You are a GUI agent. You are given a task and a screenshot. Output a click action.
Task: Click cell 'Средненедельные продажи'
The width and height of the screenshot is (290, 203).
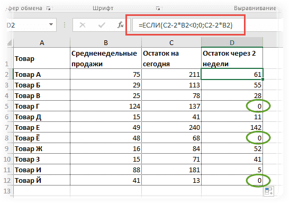point(106,58)
